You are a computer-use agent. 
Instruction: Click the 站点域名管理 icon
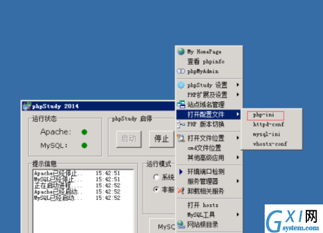click(x=181, y=104)
